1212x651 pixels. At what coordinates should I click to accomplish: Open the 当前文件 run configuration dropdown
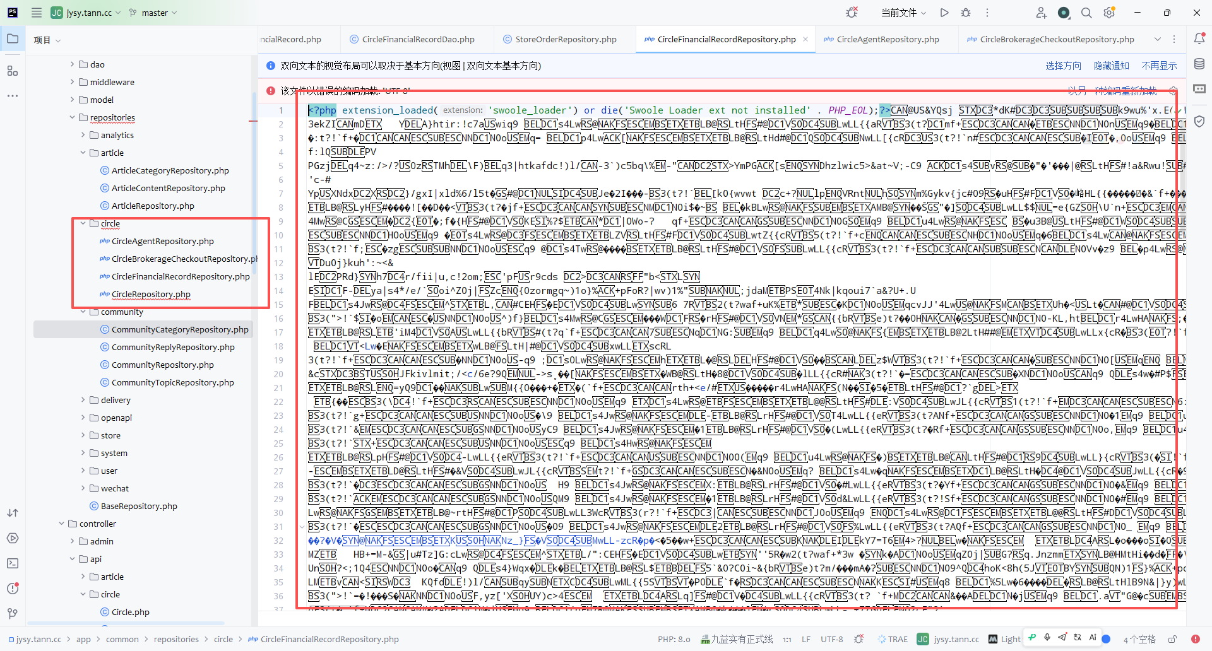point(904,13)
